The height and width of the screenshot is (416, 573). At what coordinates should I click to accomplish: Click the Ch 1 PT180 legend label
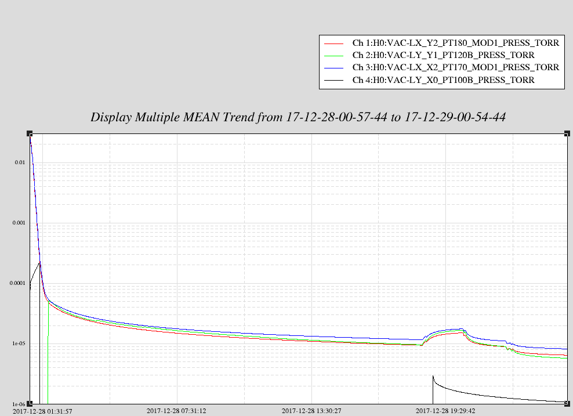click(x=456, y=43)
